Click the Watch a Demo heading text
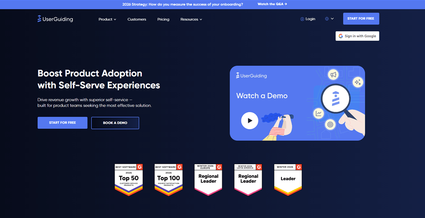 [262, 96]
